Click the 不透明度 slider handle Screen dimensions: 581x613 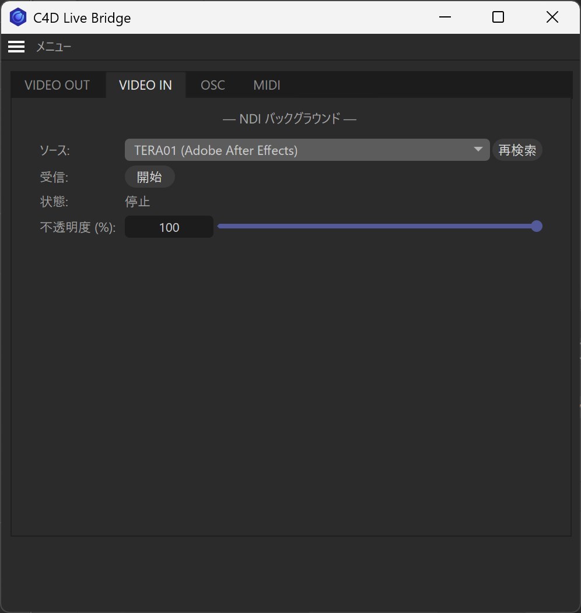coord(537,226)
